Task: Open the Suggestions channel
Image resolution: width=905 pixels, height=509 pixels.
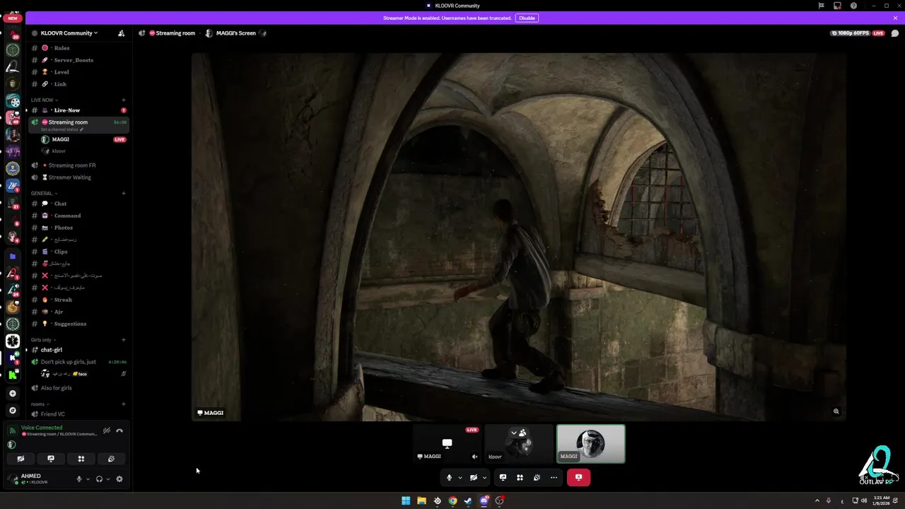Action: pyautogui.click(x=78, y=324)
